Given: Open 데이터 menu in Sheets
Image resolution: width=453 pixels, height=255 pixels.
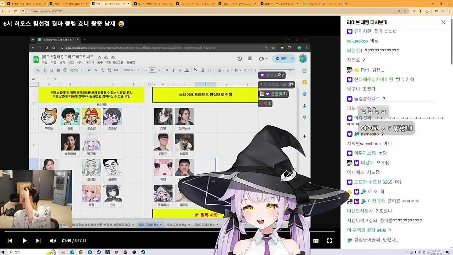Looking at the screenshot, I should pos(90,62).
